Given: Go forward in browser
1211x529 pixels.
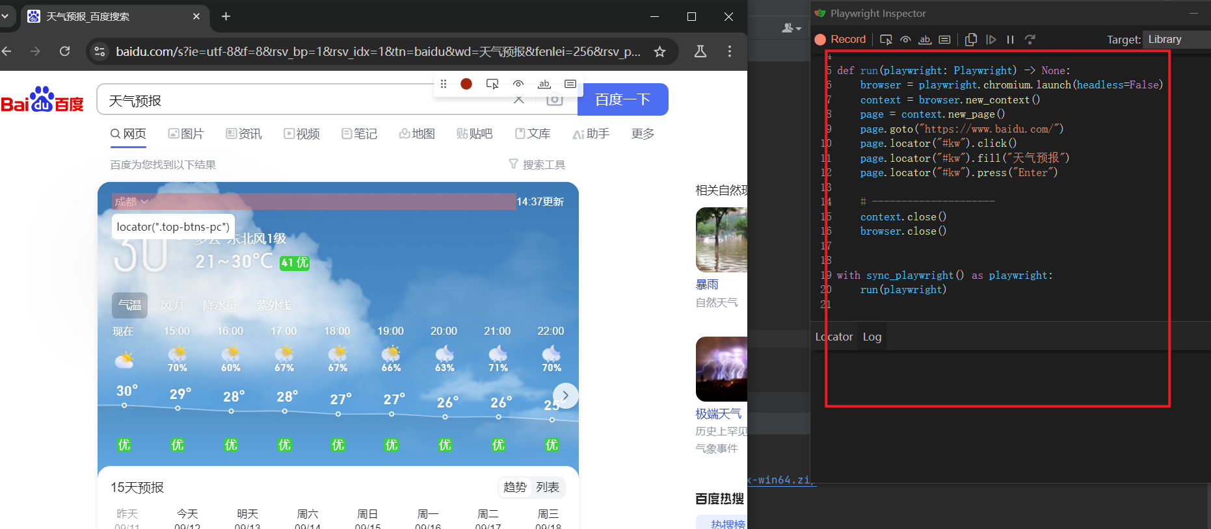Looking at the screenshot, I should pyautogui.click(x=35, y=51).
